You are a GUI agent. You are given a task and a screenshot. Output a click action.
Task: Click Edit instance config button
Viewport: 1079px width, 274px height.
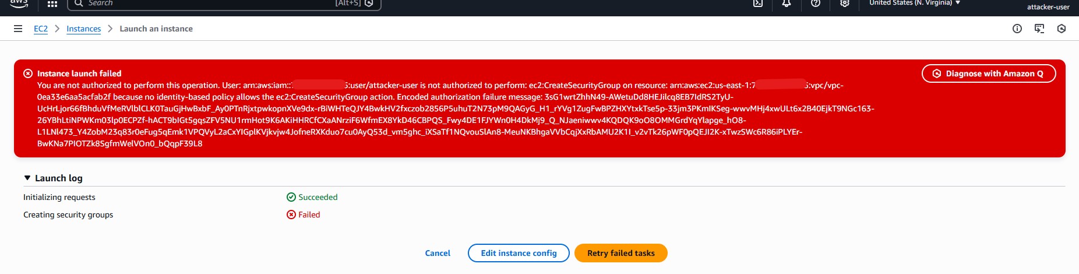point(519,253)
